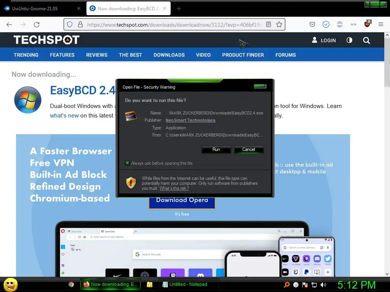Switch to Untitled - Notepad taskbar item
The height and width of the screenshot is (292, 390).
(189, 284)
